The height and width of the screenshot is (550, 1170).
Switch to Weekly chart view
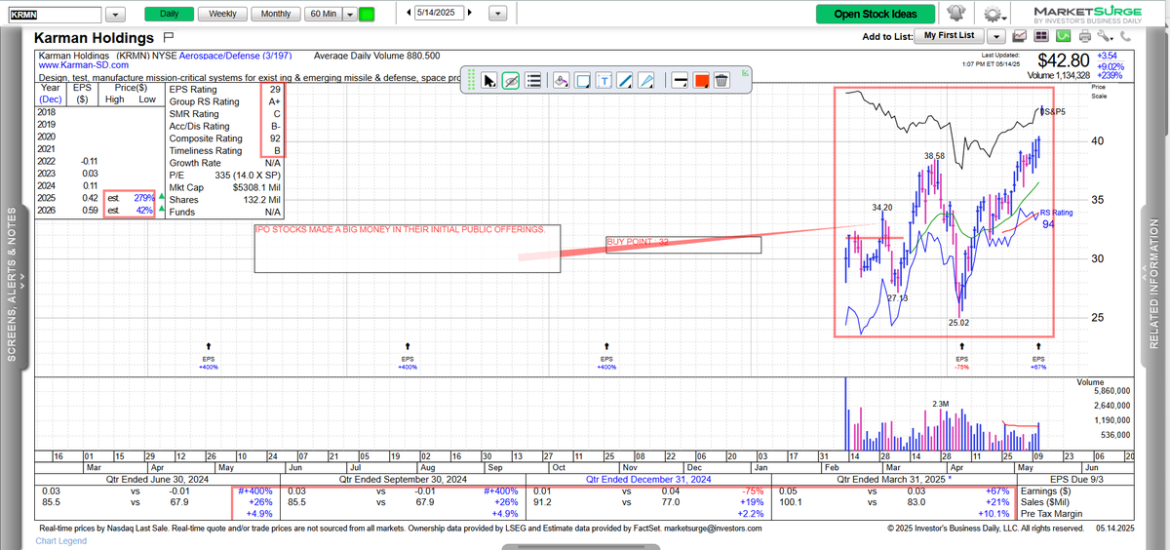pyautogui.click(x=221, y=15)
